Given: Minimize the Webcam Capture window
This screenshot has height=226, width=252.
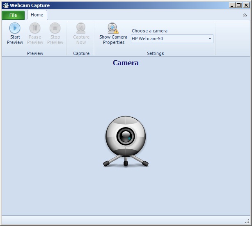Looking at the screenshot, I should pyautogui.click(x=232, y=5).
